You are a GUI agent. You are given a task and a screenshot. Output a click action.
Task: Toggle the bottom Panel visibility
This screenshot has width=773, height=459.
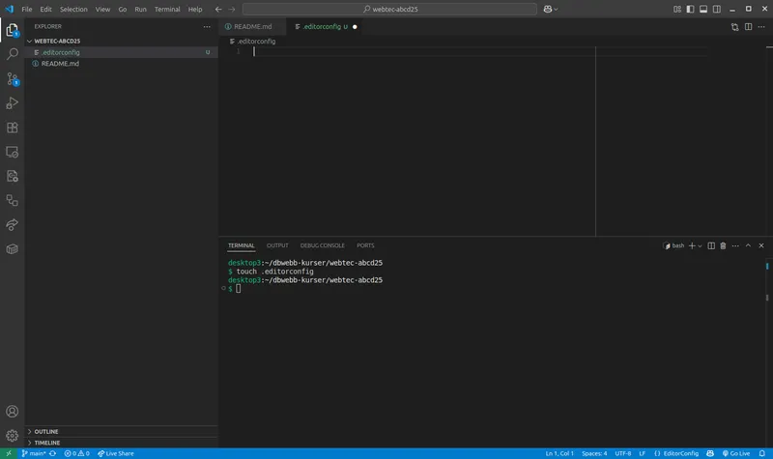tap(703, 9)
